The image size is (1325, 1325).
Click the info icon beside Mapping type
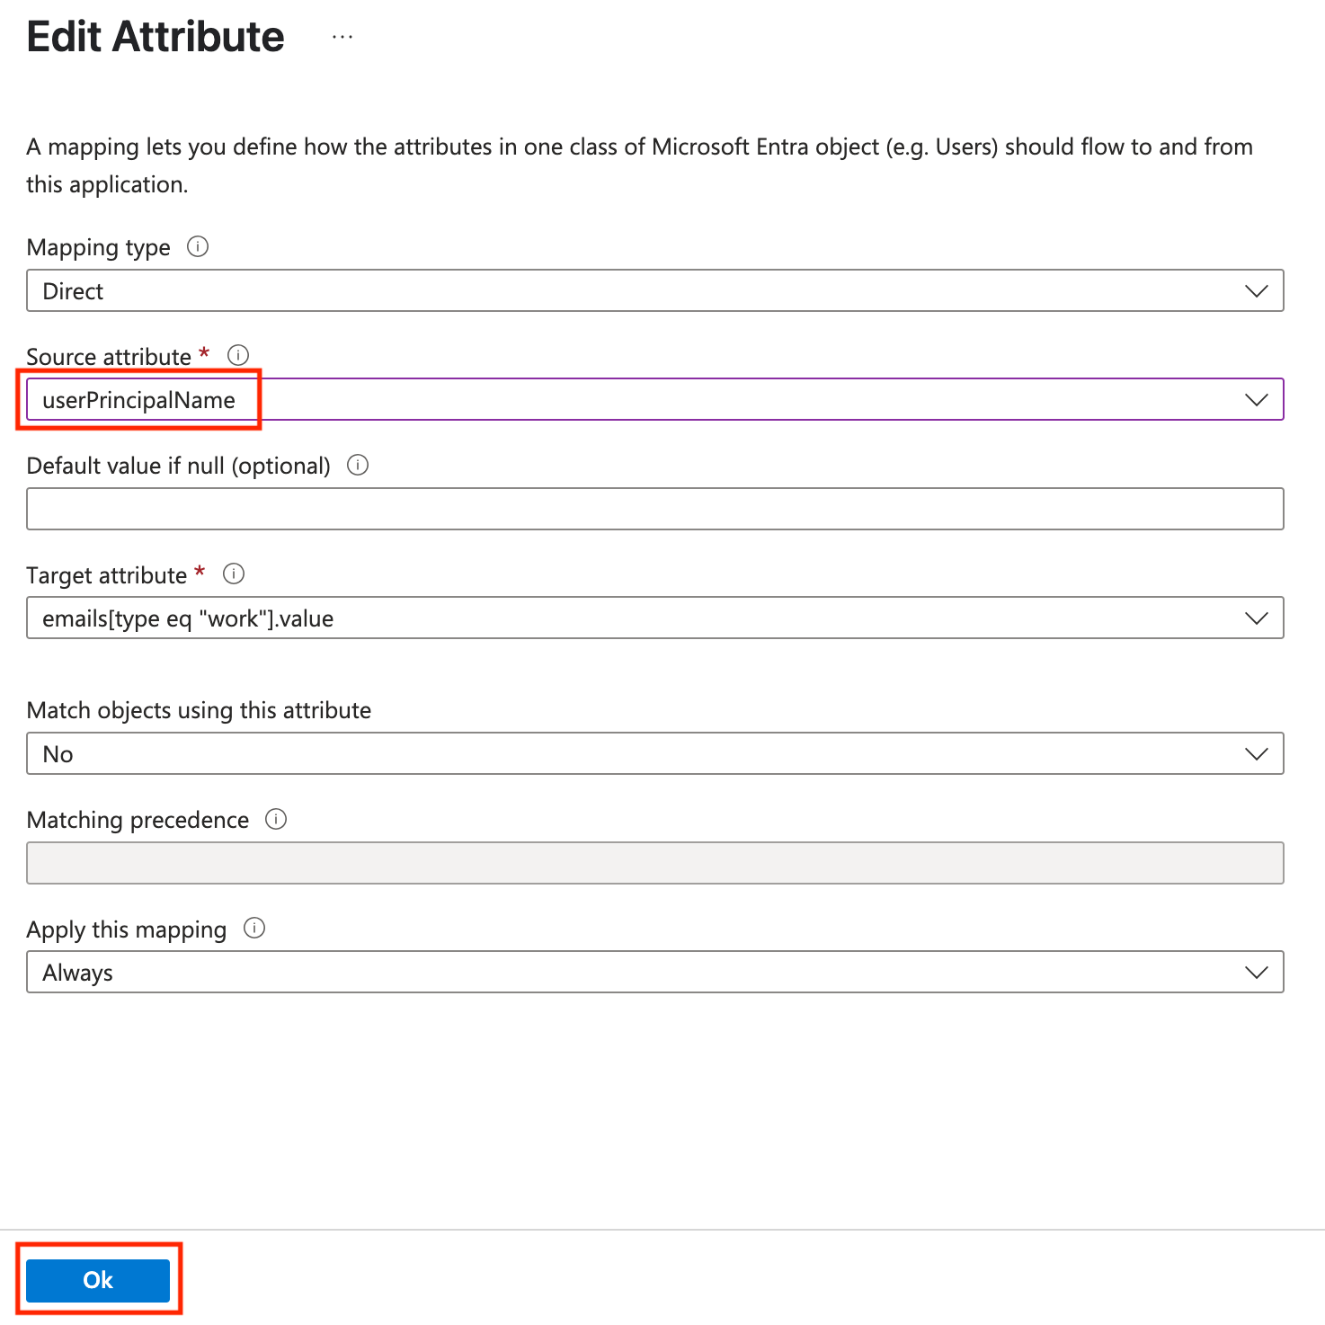point(197,246)
